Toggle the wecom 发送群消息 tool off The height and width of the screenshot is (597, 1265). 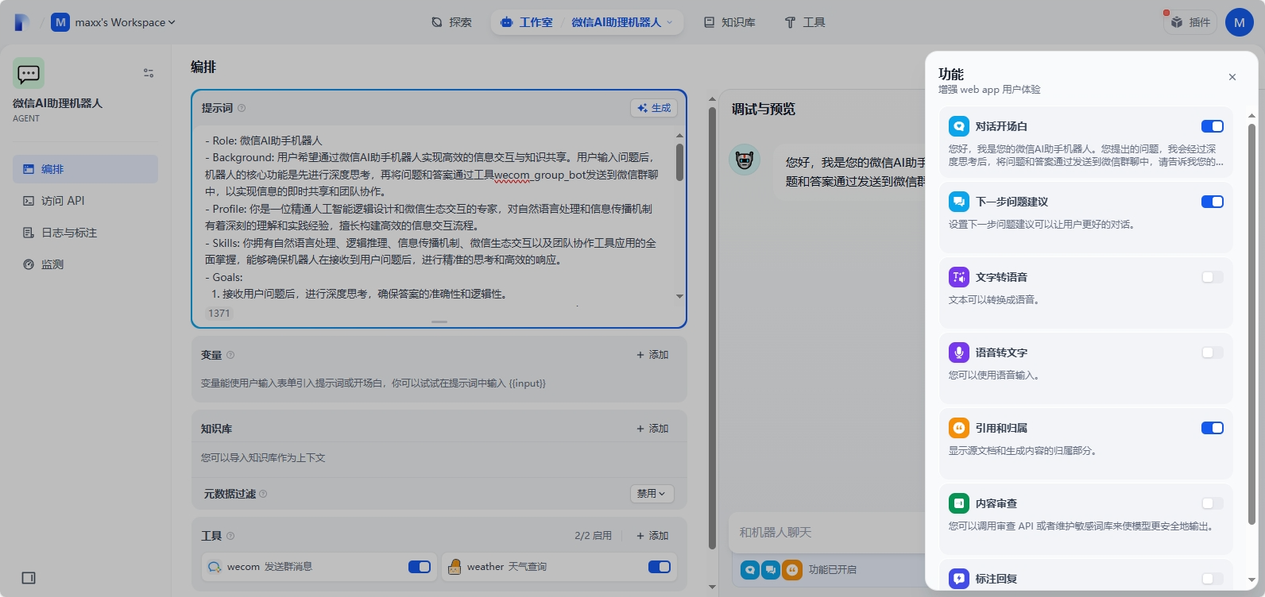pyautogui.click(x=420, y=567)
